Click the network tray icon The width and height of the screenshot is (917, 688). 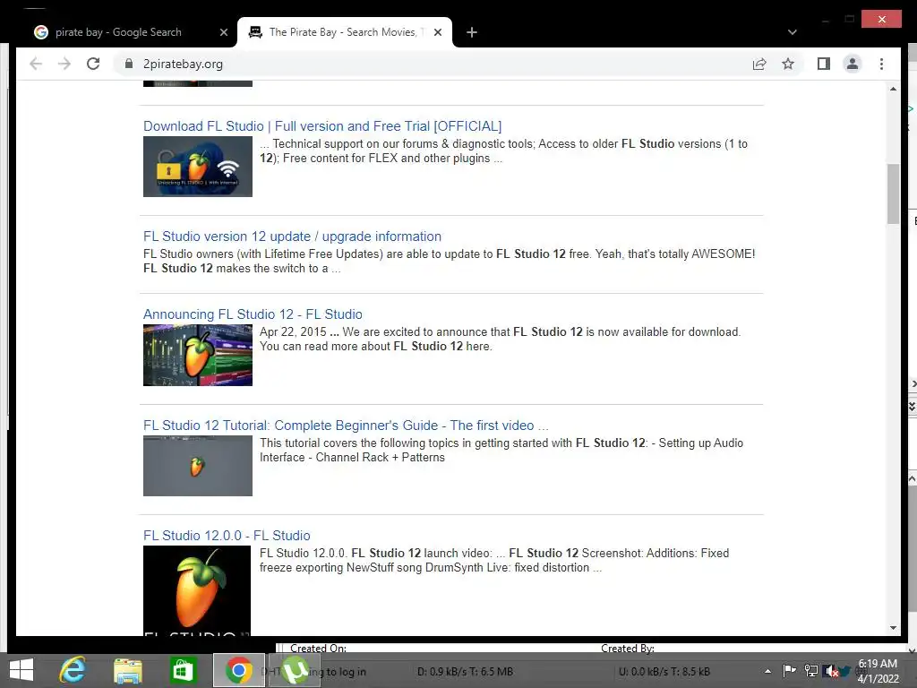point(811,671)
